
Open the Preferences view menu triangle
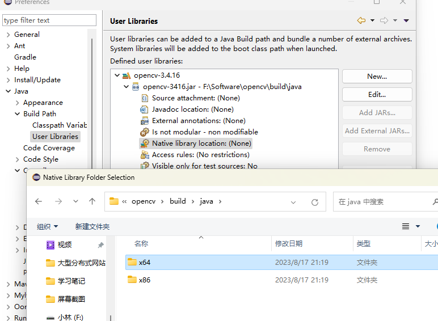click(x=406, y=20)
